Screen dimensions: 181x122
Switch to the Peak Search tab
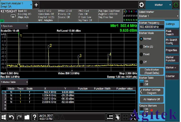(172, 33)
